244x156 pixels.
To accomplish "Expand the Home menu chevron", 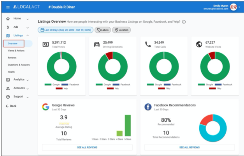I will [28, 19].
